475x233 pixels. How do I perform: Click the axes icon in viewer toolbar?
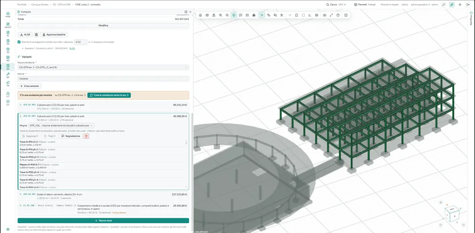coord(310,15)
